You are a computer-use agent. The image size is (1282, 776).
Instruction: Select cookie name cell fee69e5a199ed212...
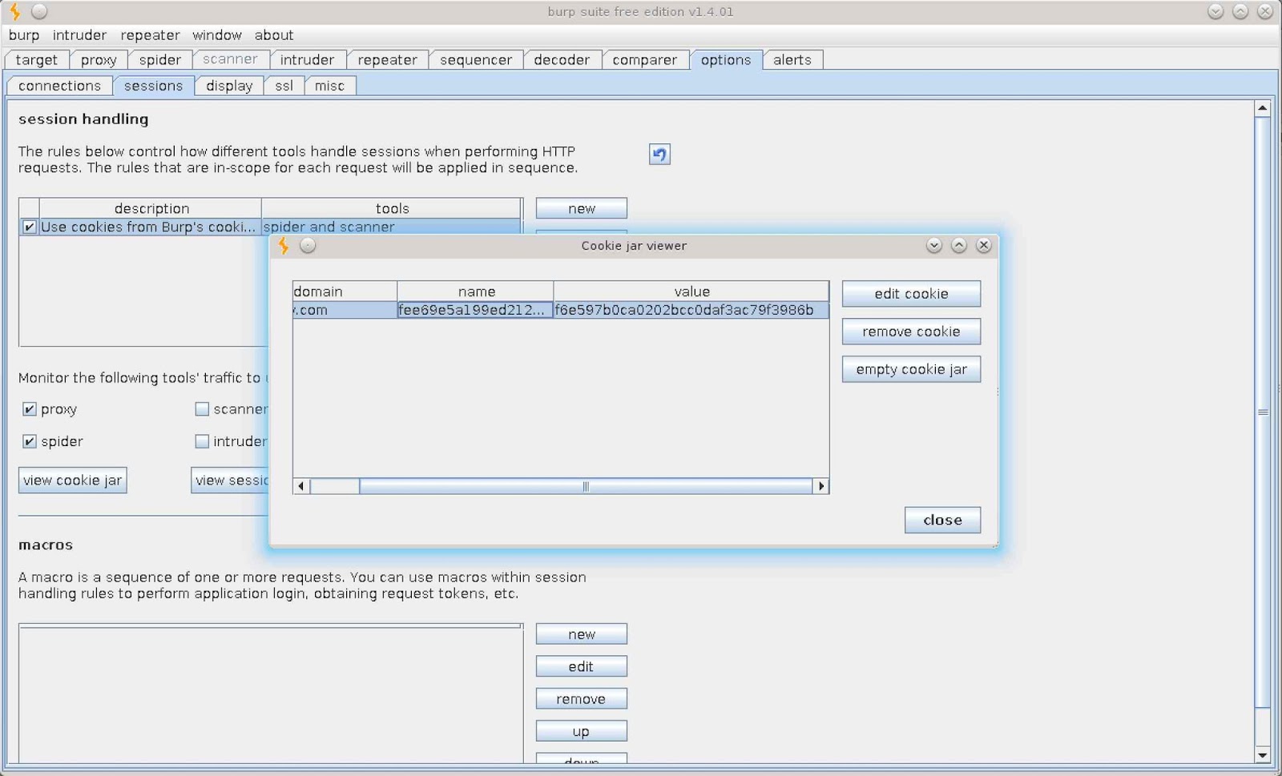476,310
